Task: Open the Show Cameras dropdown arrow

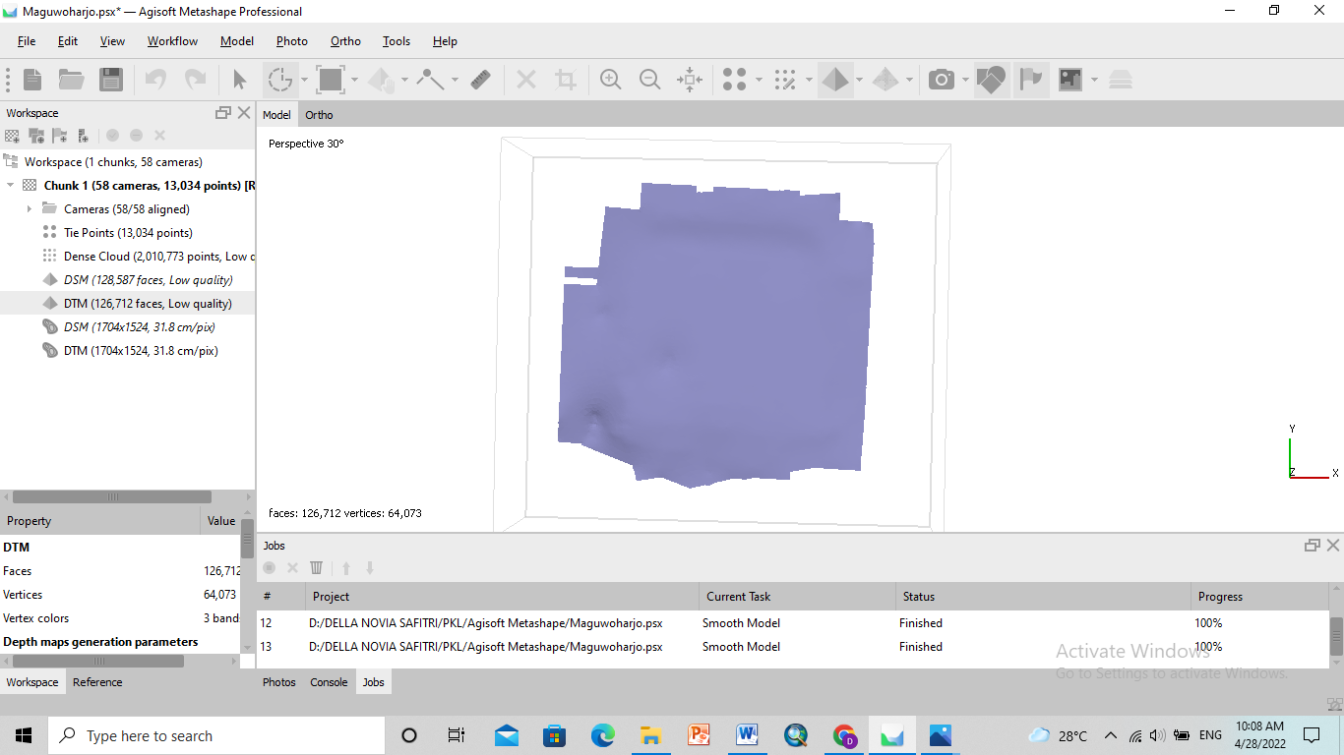Action: pyautogui.click(x=965, y=80)
